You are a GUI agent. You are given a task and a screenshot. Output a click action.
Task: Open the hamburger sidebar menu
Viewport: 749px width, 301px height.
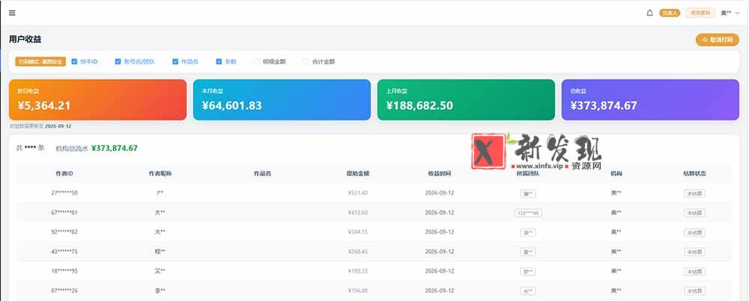pyautogui.click(x=12, y=13)
